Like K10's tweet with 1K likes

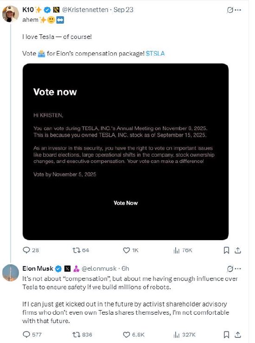point(131,250)
